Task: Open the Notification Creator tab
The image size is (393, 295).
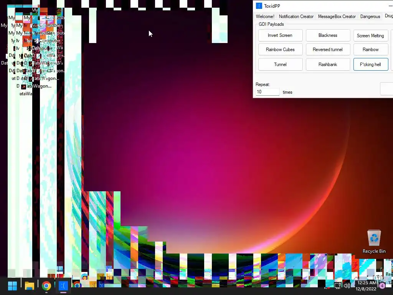Action: 296,16
